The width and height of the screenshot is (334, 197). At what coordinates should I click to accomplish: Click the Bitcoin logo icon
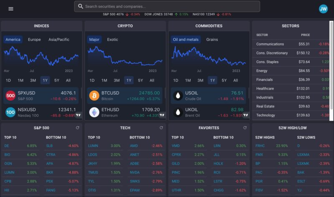[x=94, y=96]
